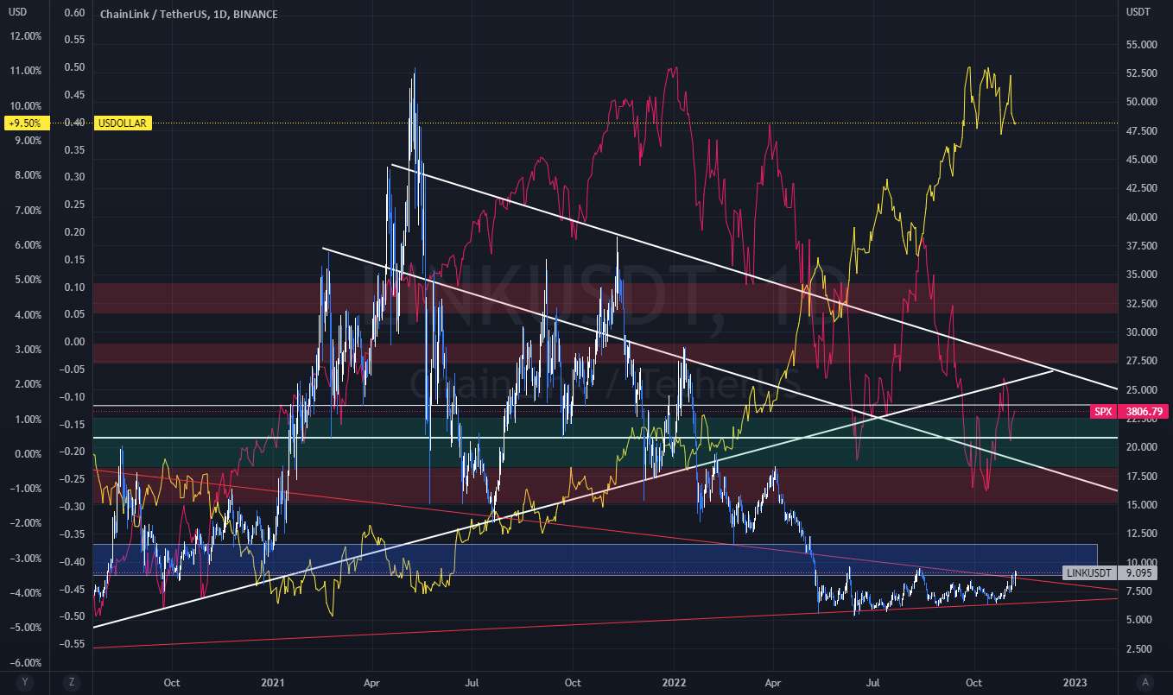Click the 20.000 value on right price scale
Screen dimensions: 1173x695
coord(1141,447)
